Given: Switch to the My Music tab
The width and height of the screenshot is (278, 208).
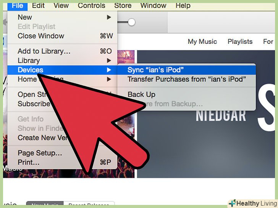Looking at the screenshot, I should (202, 42).
